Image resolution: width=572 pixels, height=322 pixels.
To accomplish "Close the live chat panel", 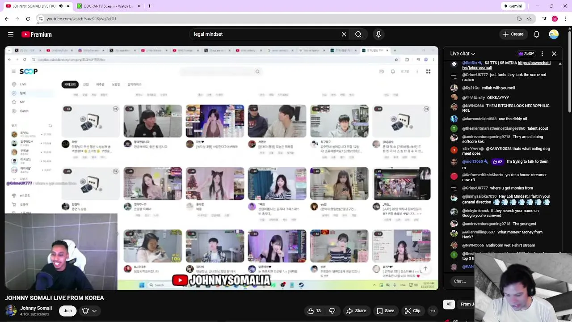I will tap(554, 54).
